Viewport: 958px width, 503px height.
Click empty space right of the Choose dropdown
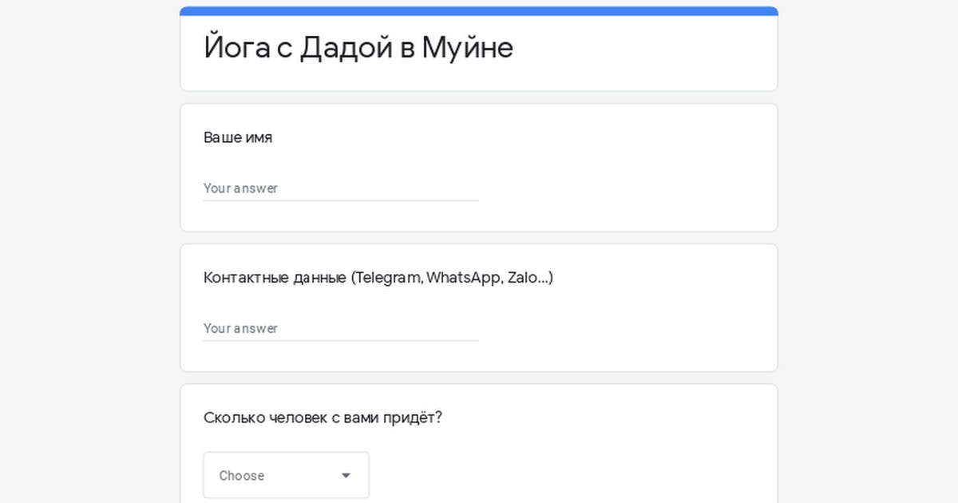click(559, 475)
